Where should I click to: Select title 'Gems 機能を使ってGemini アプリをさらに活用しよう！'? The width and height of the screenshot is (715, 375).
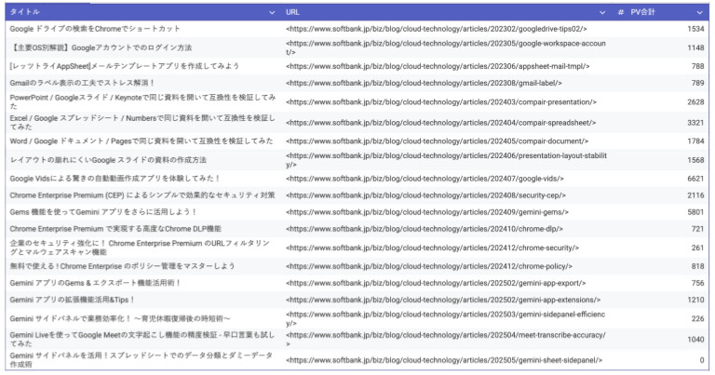coord(103,212)
